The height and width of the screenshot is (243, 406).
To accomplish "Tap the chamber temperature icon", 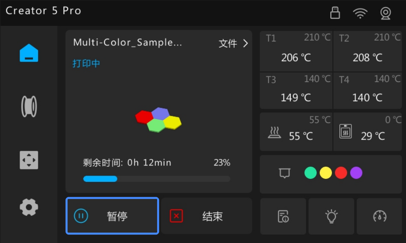I will tap(346, 132).
